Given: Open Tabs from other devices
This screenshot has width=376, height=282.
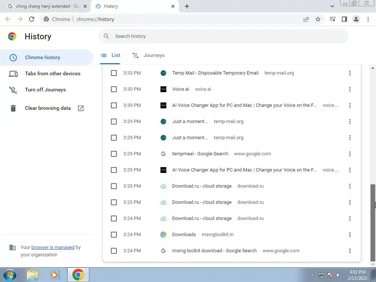Looking at the screenshot, I should (47, 73).
